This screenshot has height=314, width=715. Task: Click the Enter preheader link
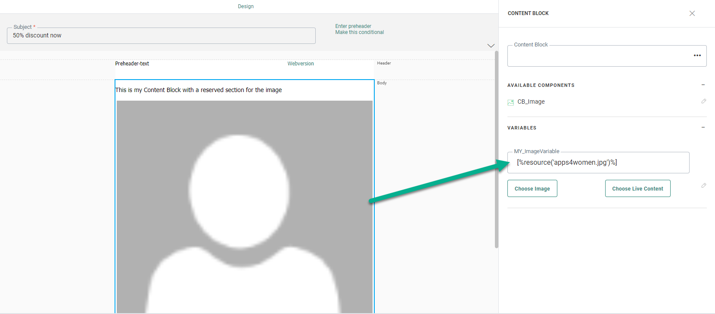pyautogui.click(x=353, y=26)
